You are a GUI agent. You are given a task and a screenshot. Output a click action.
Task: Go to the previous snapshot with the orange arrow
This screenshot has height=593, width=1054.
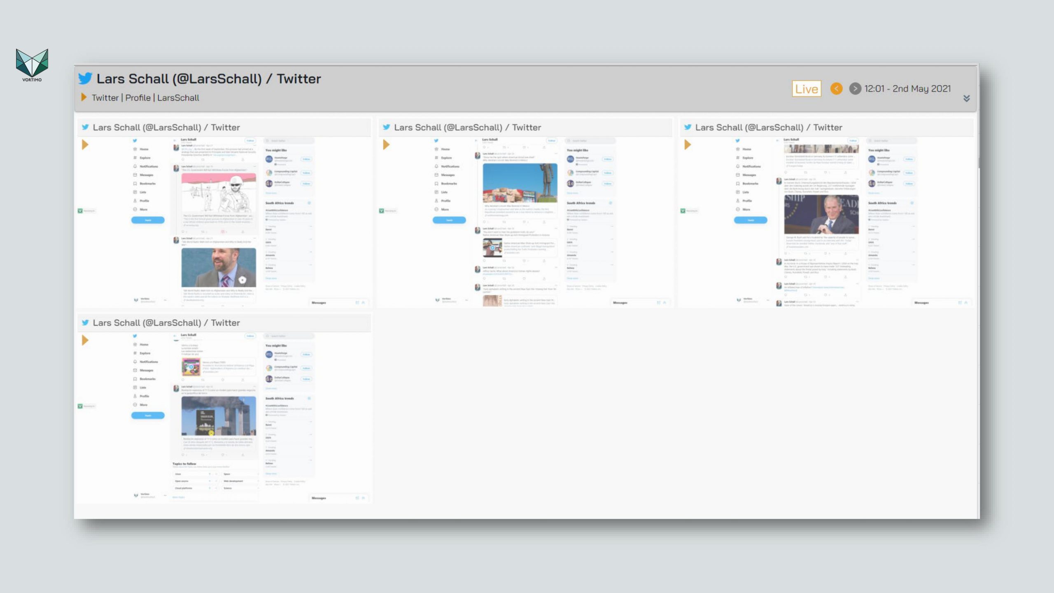point(836,89)
